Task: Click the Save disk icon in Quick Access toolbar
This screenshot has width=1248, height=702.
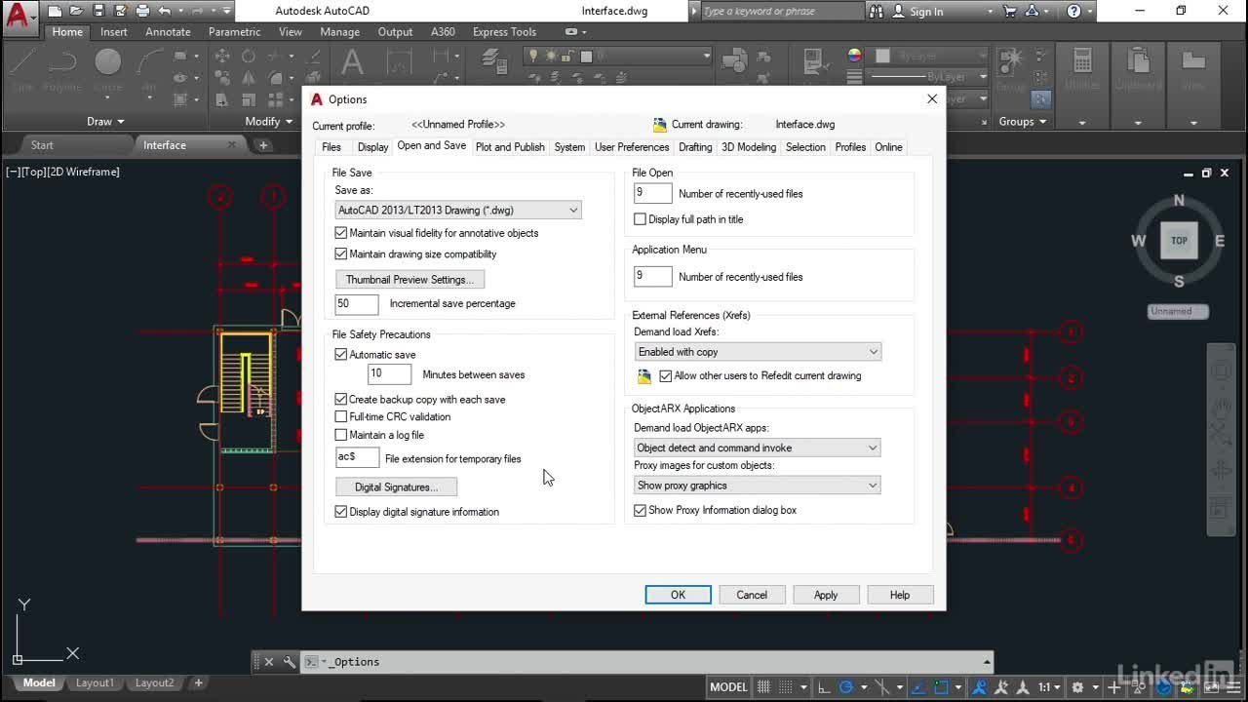Action: tap(97, 12)
